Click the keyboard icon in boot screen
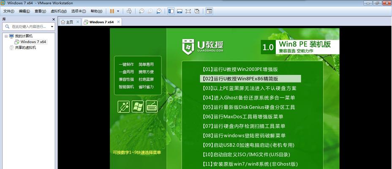The width and height of the screenshot is (392, 169). [x=152, y=106]
